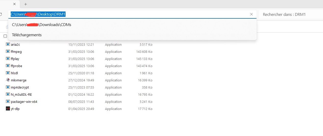This screenshot has width=323, height=136.
Task: Click the N_m3u8DL-RE application icon
Action: pos(8,94)
